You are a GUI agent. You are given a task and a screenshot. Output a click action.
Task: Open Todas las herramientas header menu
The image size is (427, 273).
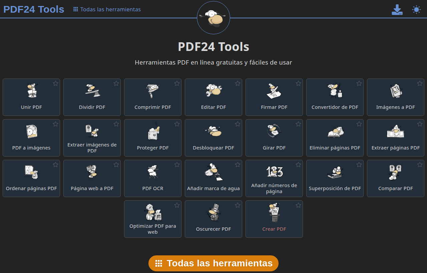[107, 9]
